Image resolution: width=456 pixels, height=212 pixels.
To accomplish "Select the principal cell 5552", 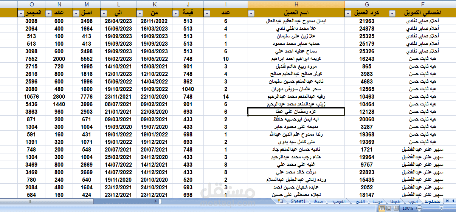I will 87,59.
